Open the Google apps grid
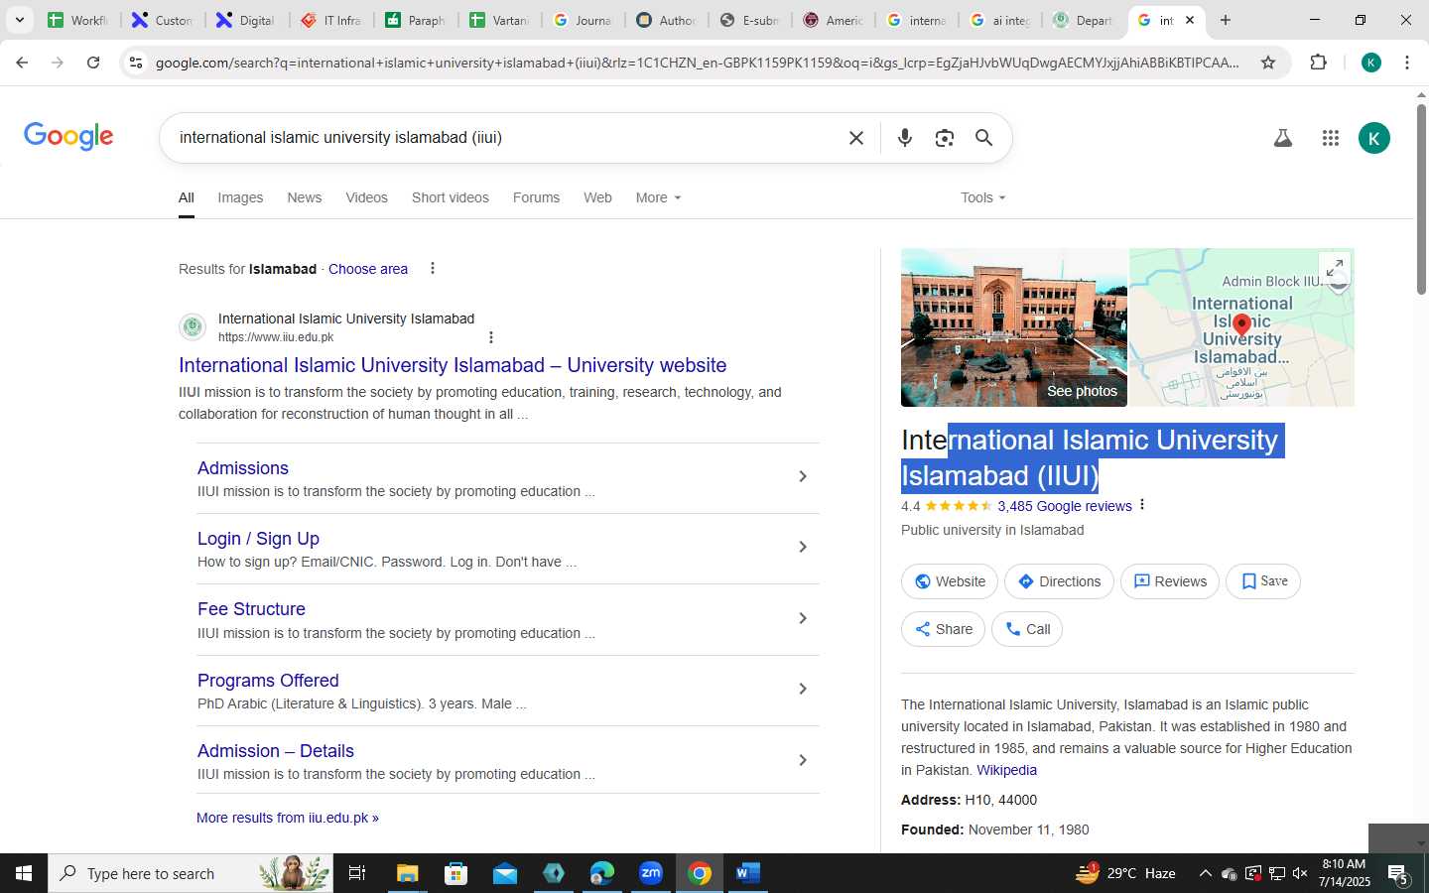 tap(1331, 138)
